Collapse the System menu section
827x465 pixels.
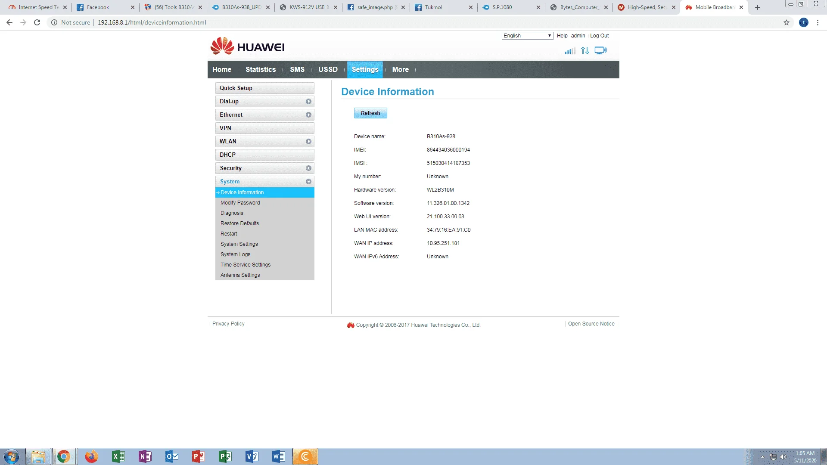click(265, 182)
